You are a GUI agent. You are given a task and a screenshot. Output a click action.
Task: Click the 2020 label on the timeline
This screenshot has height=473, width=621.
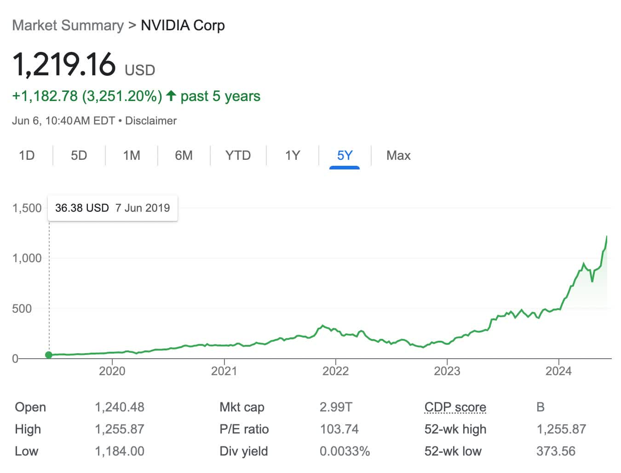coord(112,371)
